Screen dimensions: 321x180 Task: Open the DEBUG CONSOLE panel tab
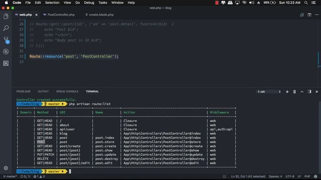click(67, 91)
